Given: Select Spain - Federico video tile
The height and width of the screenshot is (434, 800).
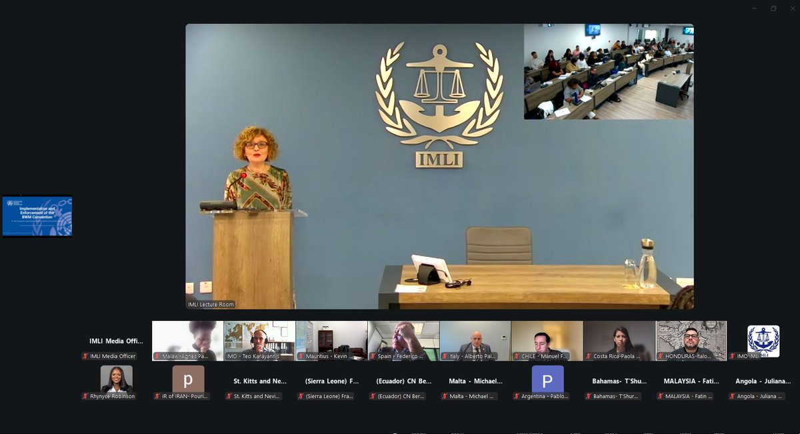Looking at the screenshot, I should (x=404, y=341).
